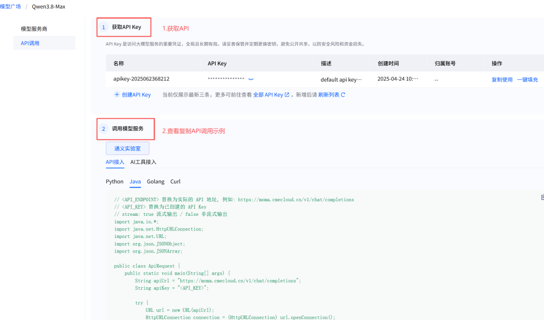Viewport: 544px width, 320px height.
Task: Click 创建API Key link
Action: pyautogui.click(x=136, y=95)
